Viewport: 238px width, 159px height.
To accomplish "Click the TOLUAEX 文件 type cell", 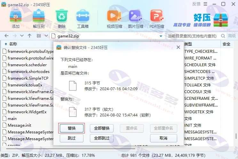I will 197,85.
